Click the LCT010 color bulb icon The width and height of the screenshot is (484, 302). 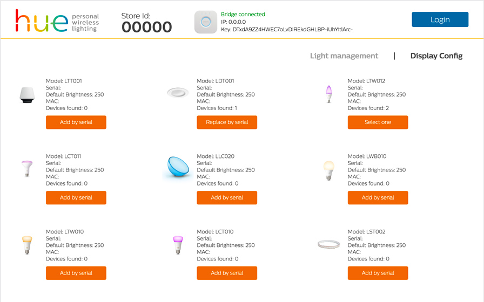click(178, 245)
